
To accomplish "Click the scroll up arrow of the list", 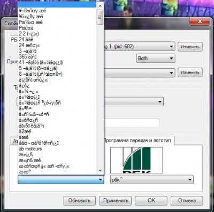I will click(100, 6).
